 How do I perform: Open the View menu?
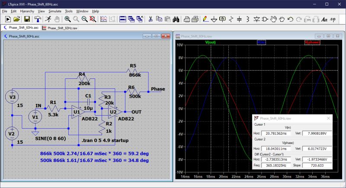click(41, 11)
